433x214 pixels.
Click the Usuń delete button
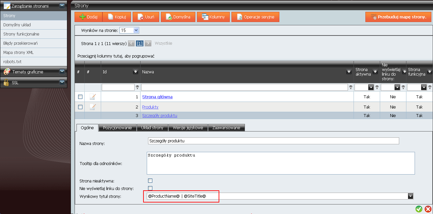tap(146, 17)
